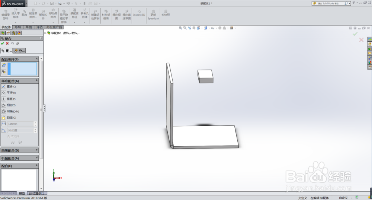Click the 爆炸直线草图 tool
The image size is (372, 201).
tap(126, 15)
